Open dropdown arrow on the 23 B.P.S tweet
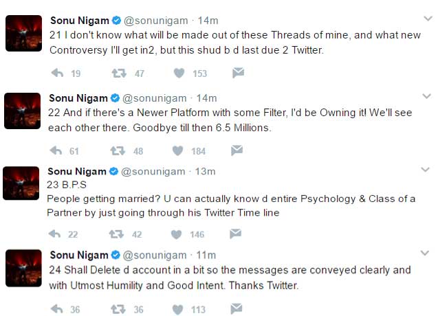 click(x=426, y=170)
